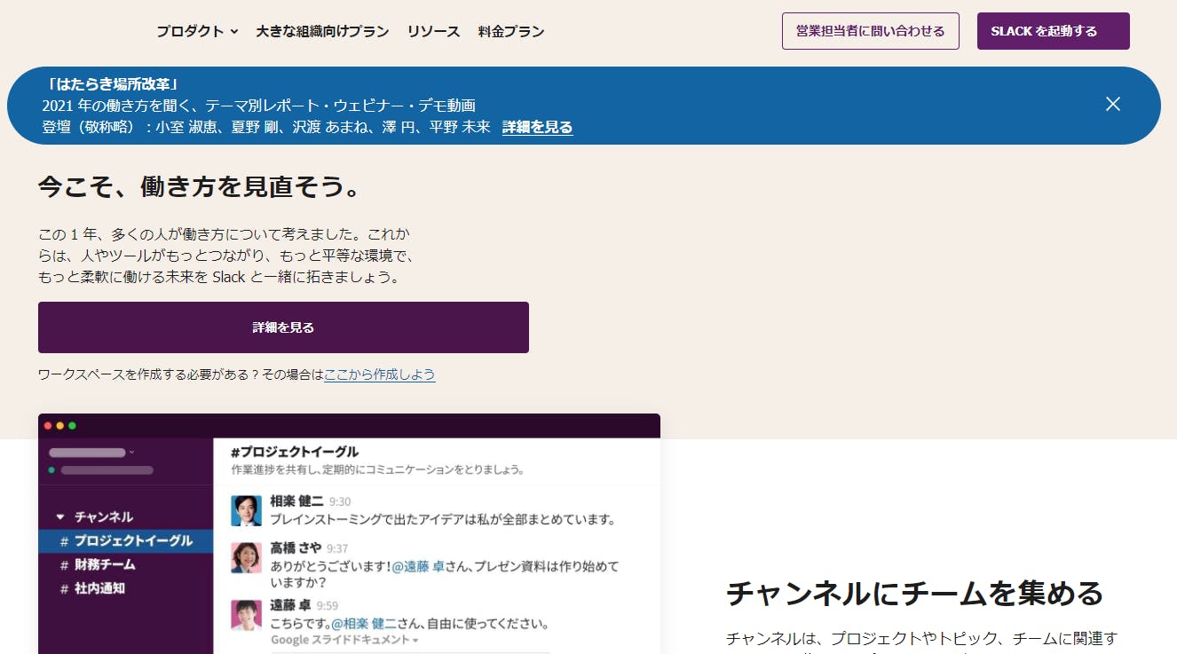
Task: Click 営業担当者に問い合わせる button
Action: coord(870,31)
